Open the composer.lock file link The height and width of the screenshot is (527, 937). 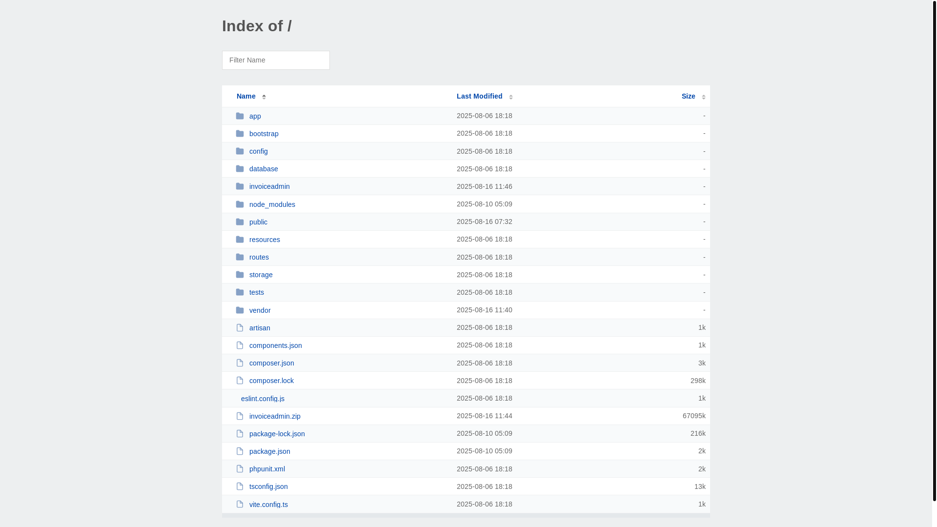271,381
